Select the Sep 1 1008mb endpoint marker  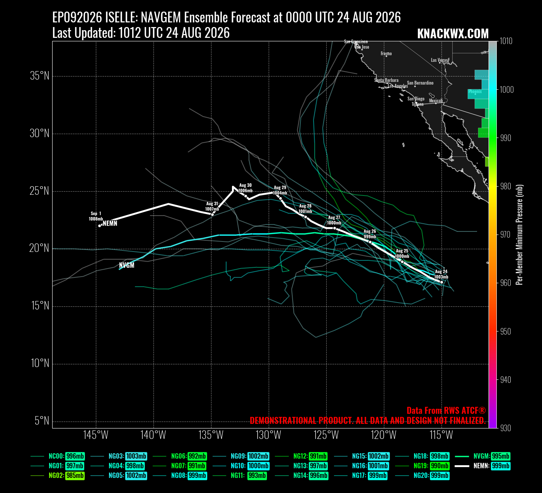(100, 226)
